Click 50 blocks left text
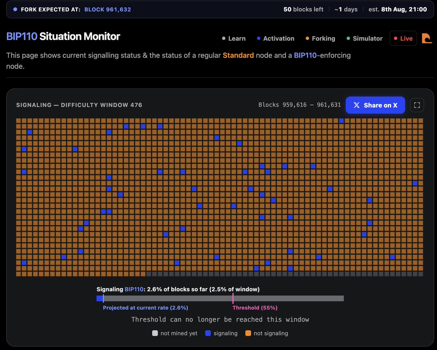Viewport: 437px width, 350px height. 303,9
